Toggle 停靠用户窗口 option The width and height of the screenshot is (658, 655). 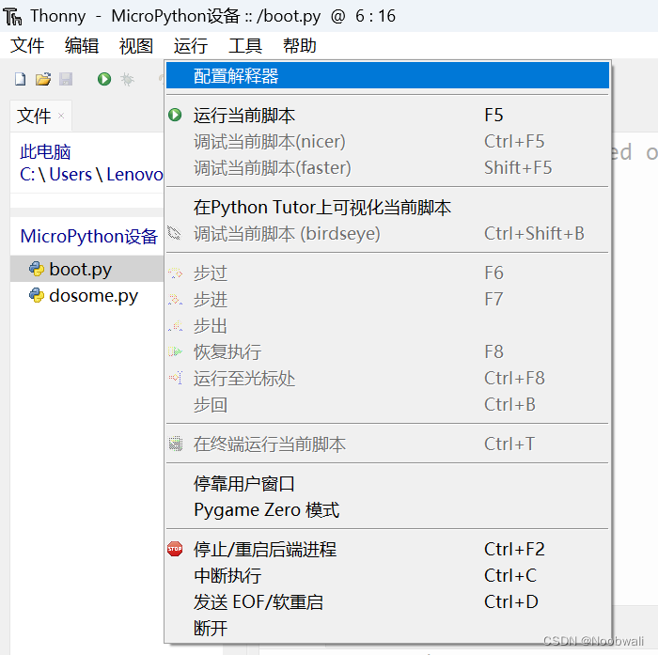click(x=387, y=483)
